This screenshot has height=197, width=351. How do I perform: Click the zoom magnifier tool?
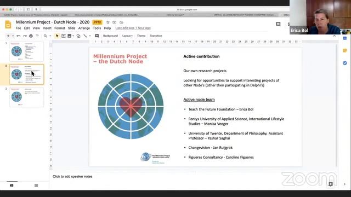46,36
